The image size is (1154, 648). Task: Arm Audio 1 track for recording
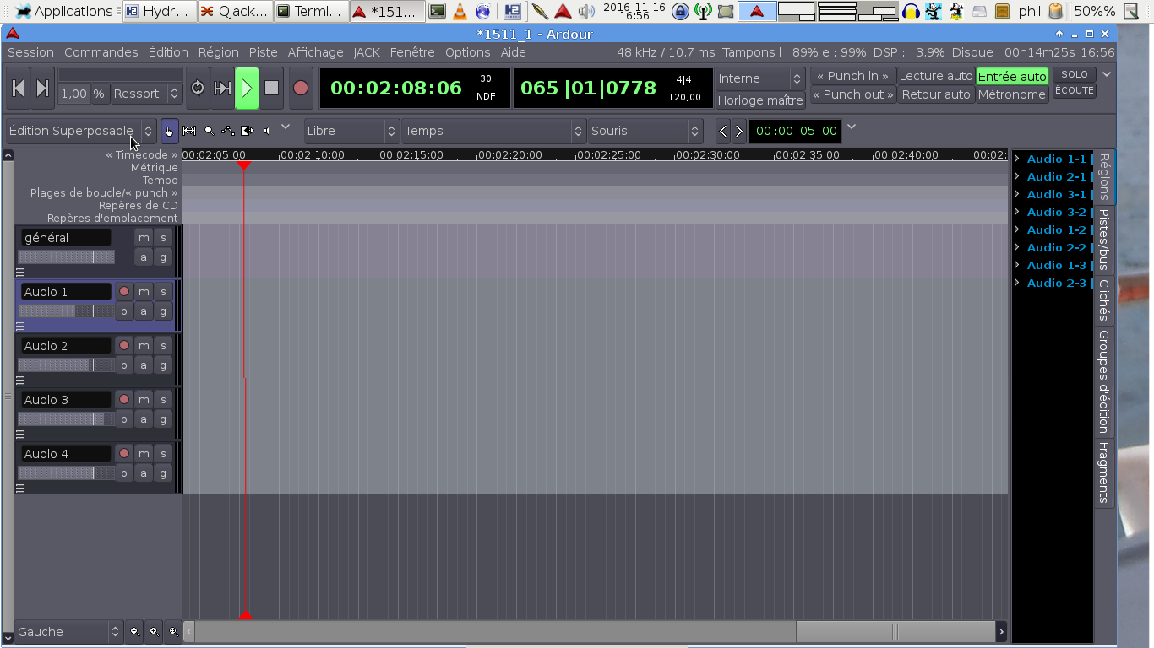pyautogui.click(x=124, y=292)
